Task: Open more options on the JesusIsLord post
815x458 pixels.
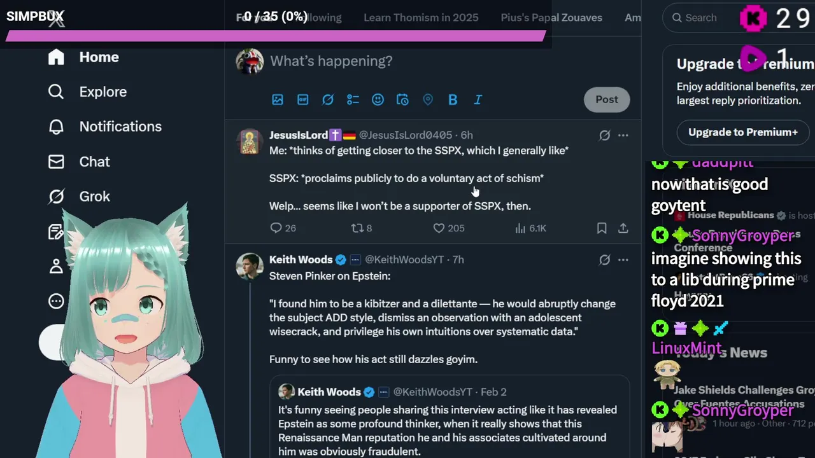Action: point(623,135)
